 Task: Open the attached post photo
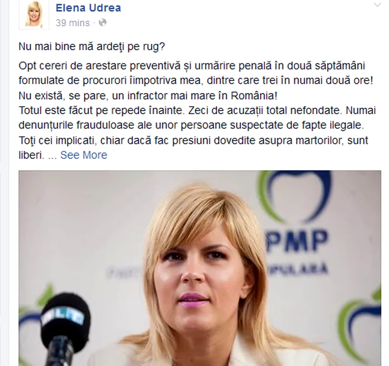coord(199,268)
